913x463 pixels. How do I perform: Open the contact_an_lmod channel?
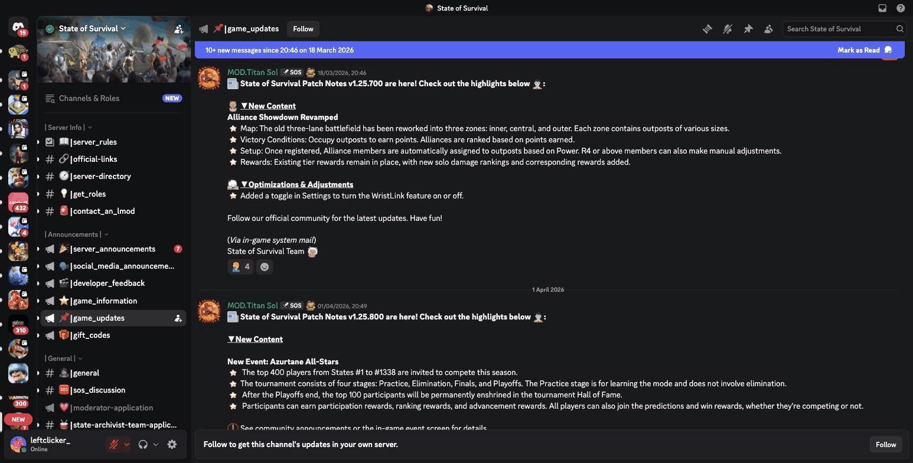pyautogui.click(x=113, y=211)
